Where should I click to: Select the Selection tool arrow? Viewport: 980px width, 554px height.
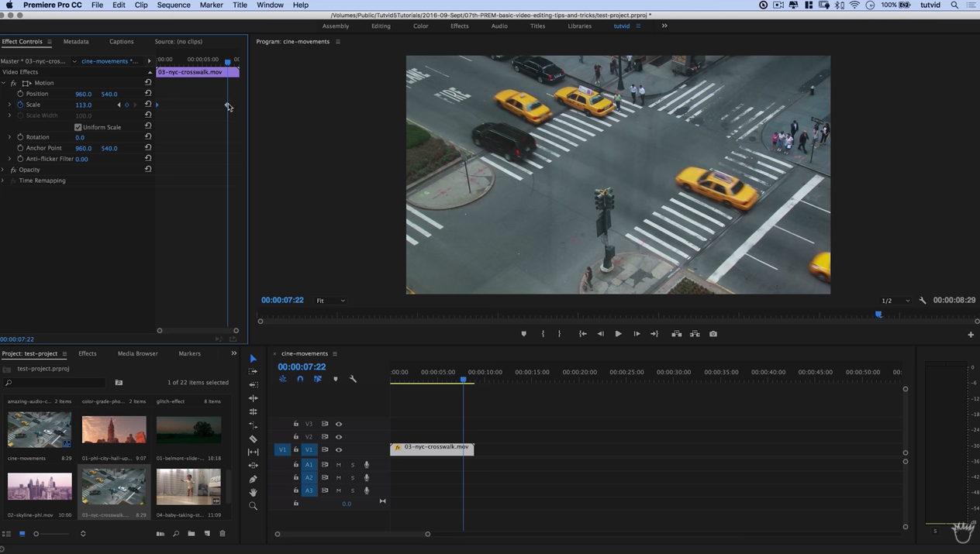[x=253, y=359]
